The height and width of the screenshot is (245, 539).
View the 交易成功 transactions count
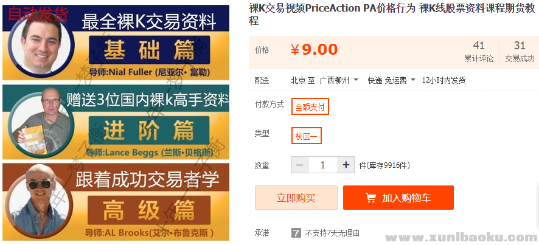[520, 52]
